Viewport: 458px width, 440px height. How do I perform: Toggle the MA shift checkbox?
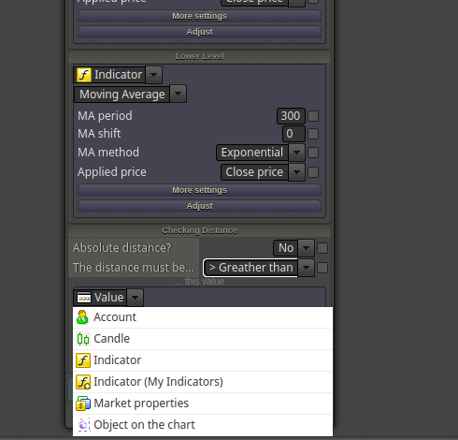pos(313,134)
